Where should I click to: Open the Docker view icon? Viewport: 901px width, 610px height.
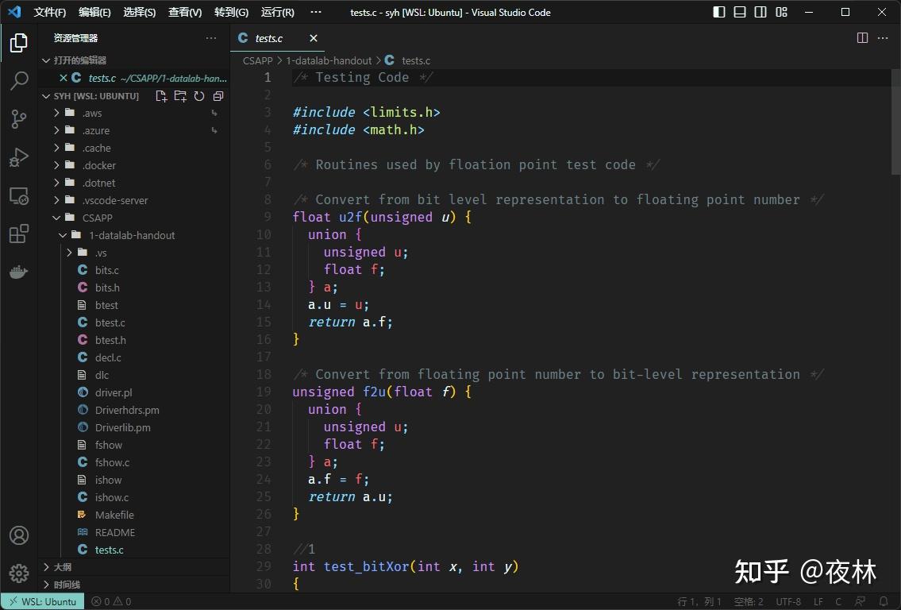click(x=19, y=272)
